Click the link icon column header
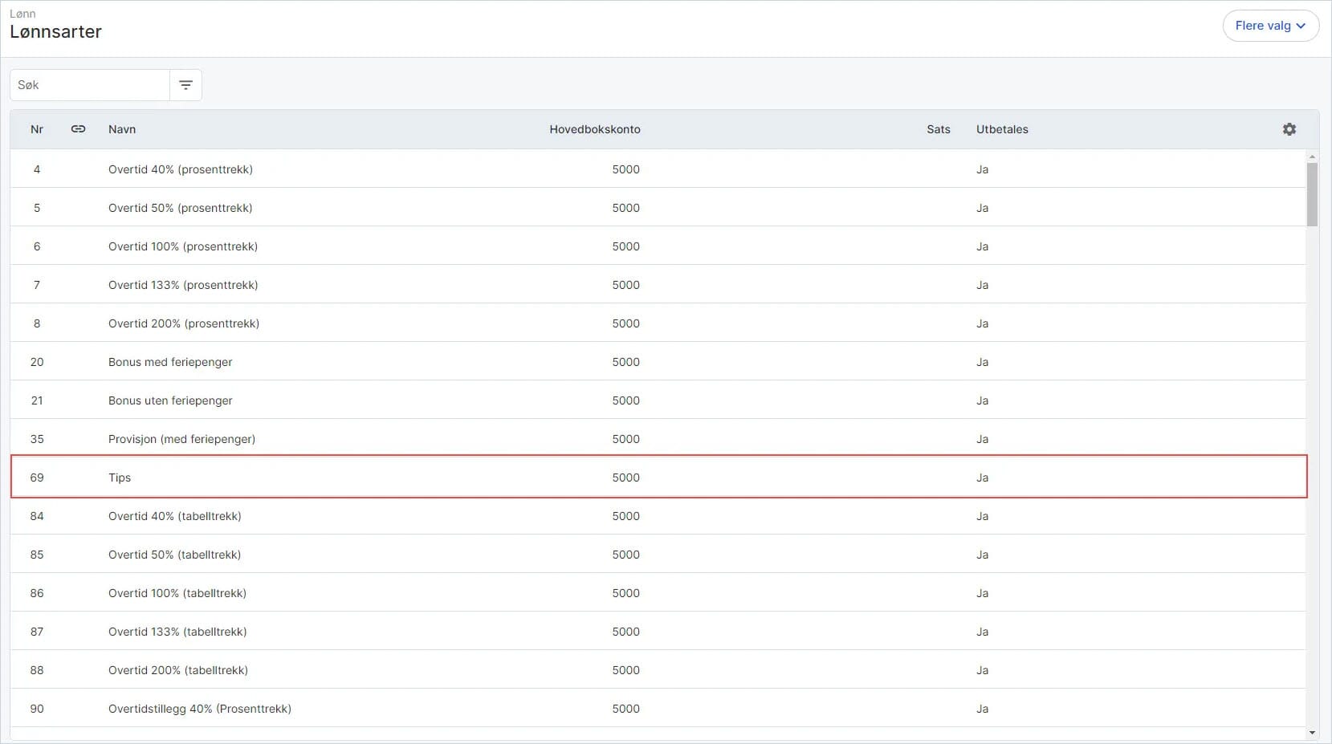Image resolution: width=1332 pixels, height=744 pixels. [78, 129]
